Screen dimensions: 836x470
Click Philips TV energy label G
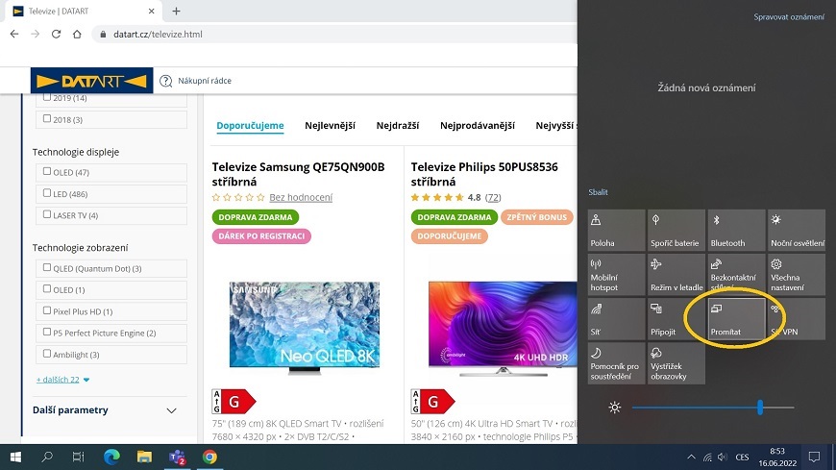click(432, 401)
